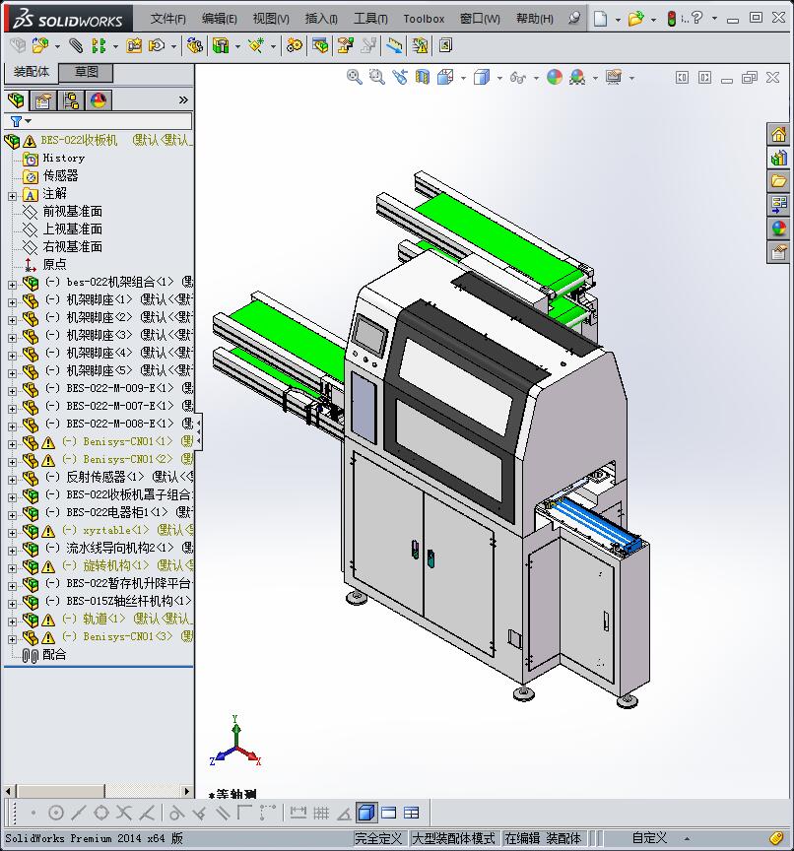Open the 文件(F) menu
This screenshot has height=851, width=794.
[167, 19]
